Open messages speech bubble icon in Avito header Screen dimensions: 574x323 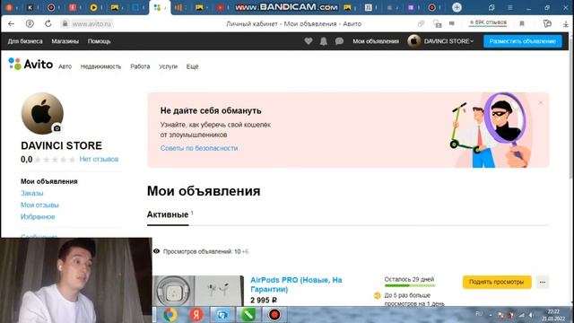[339, 41]
